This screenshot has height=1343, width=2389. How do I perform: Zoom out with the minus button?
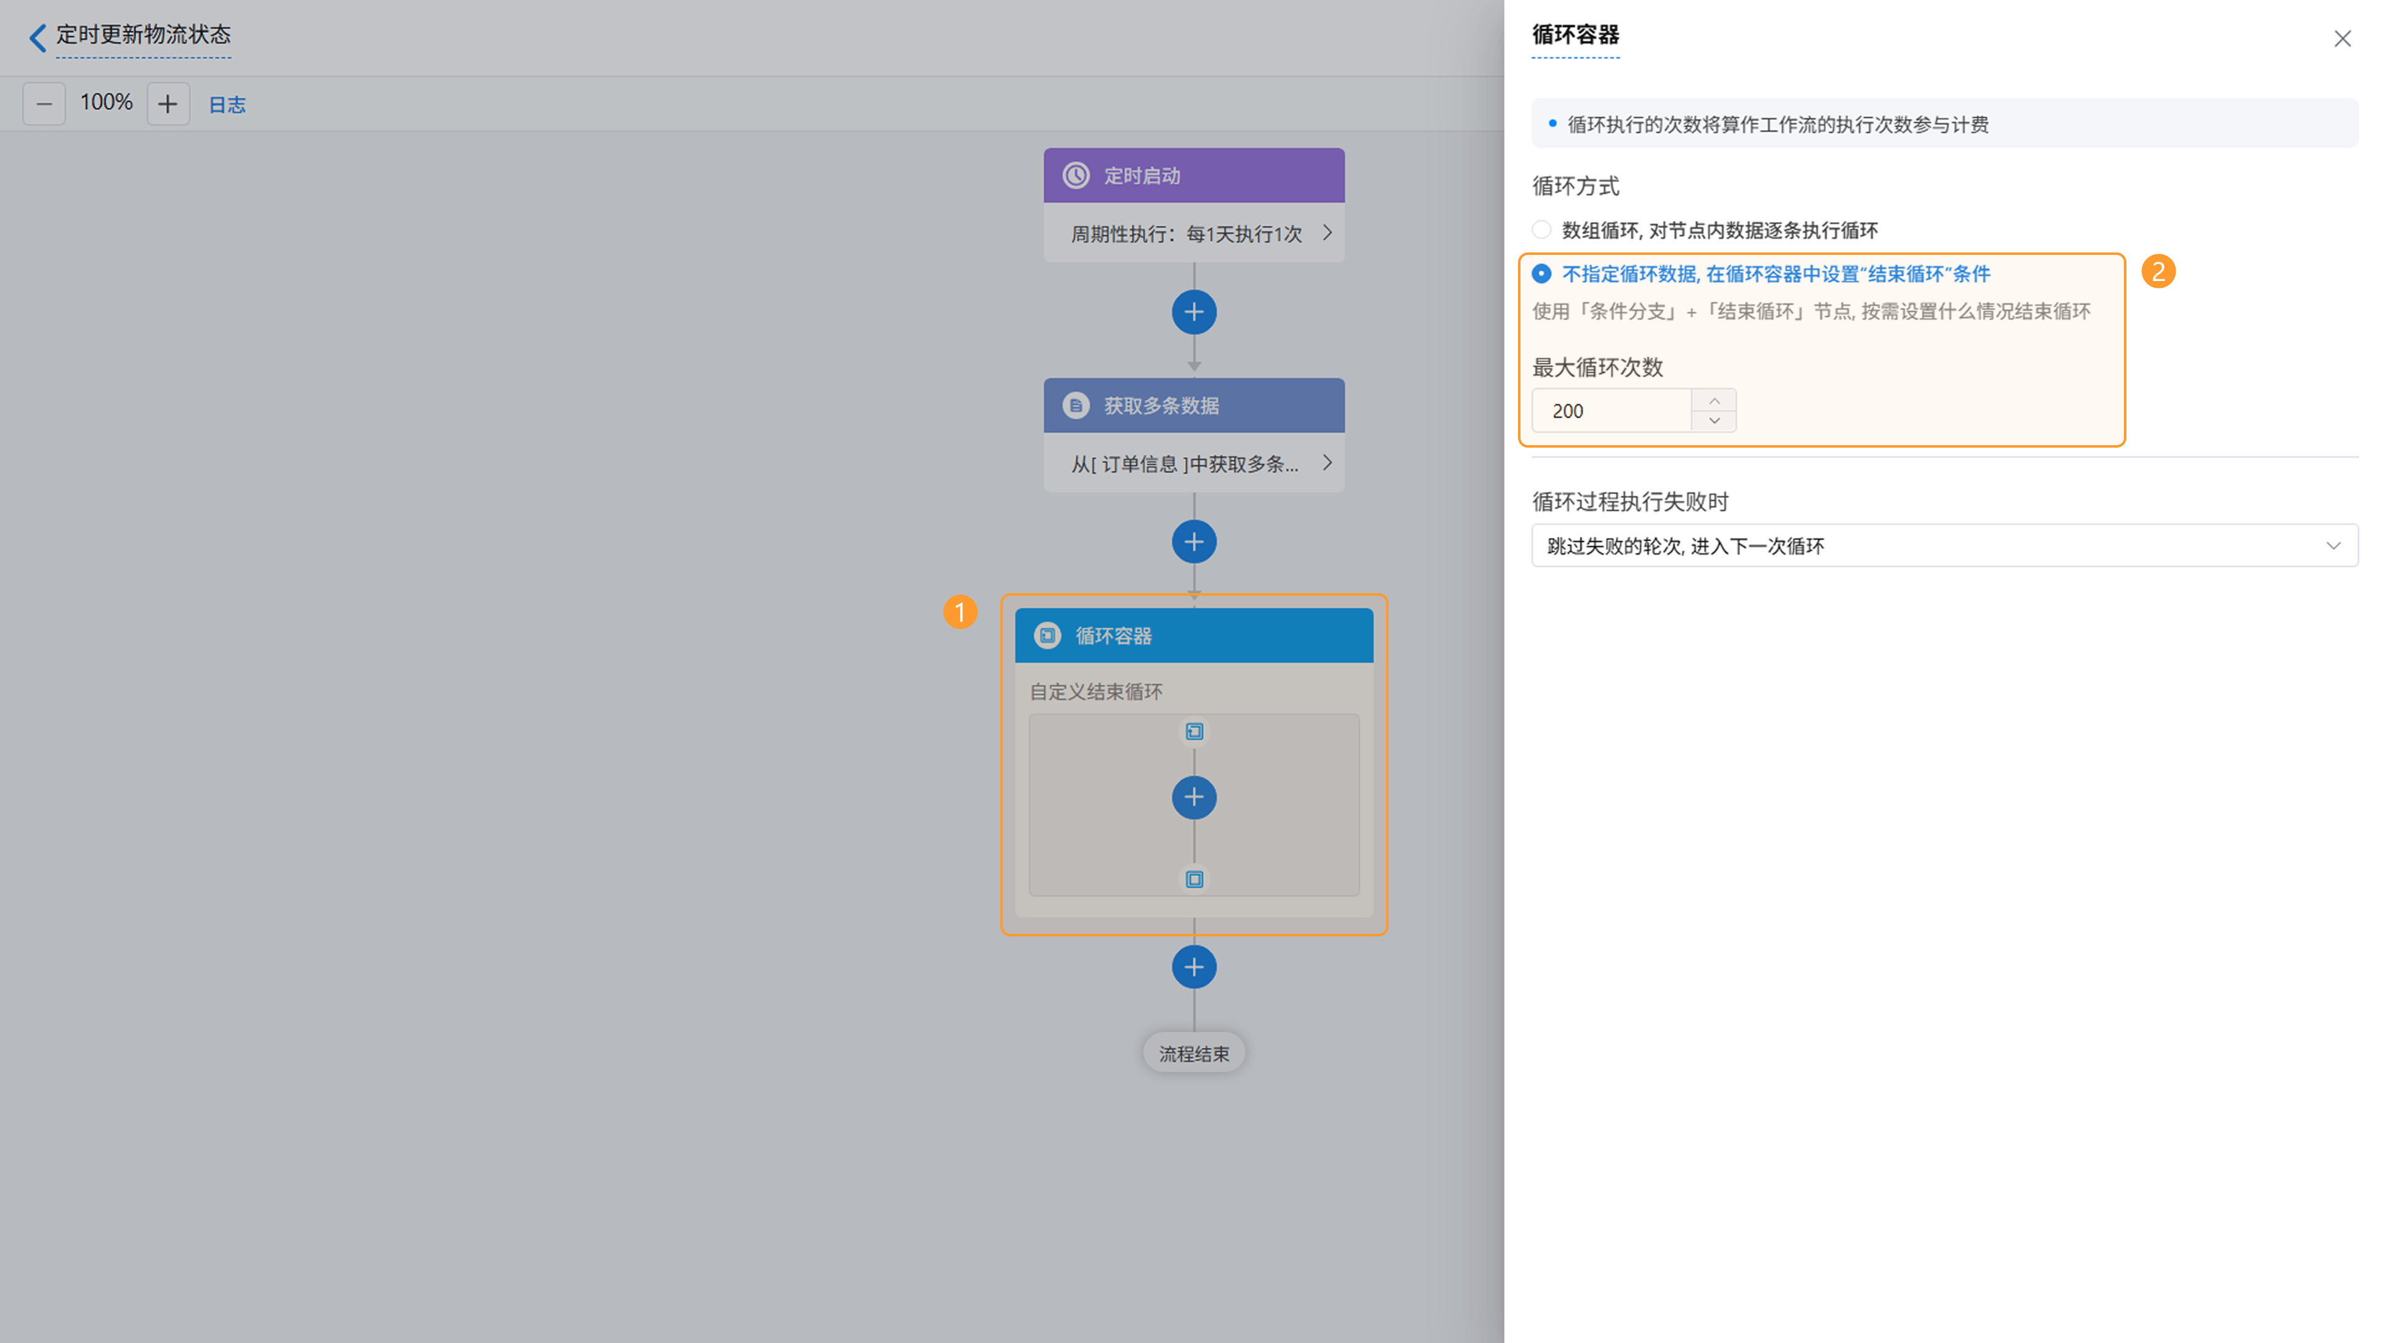44,104
